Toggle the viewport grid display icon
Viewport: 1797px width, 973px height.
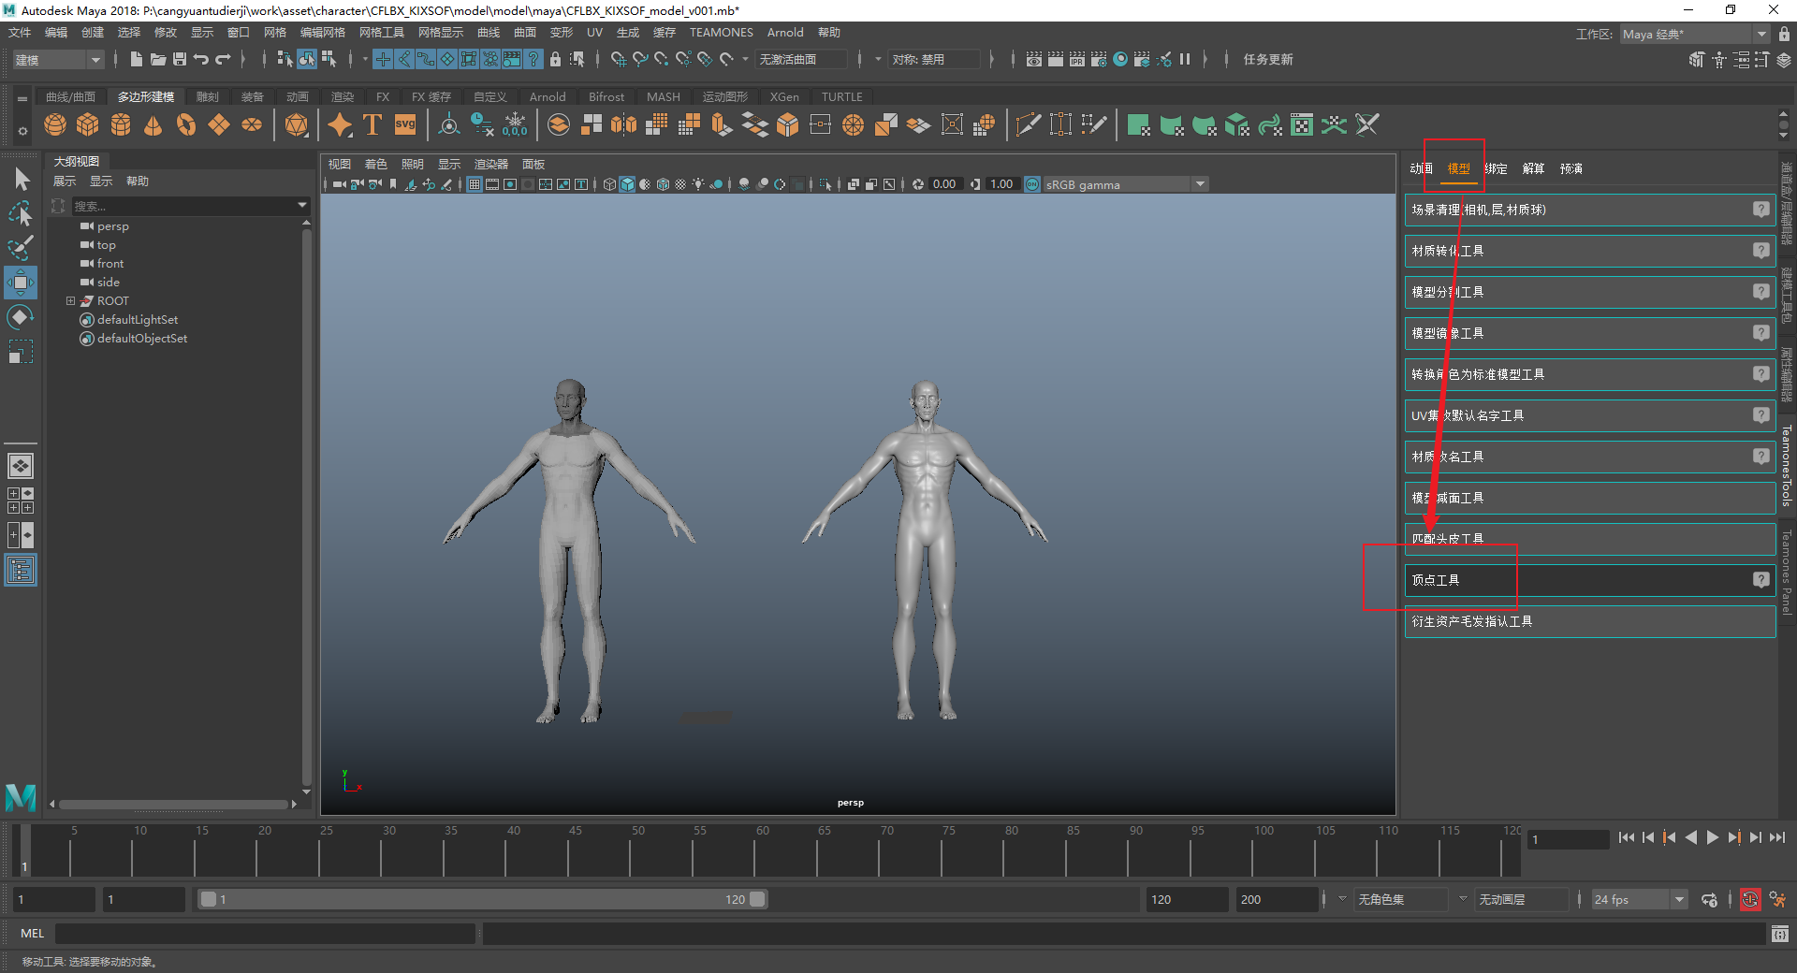click(475, 184)
